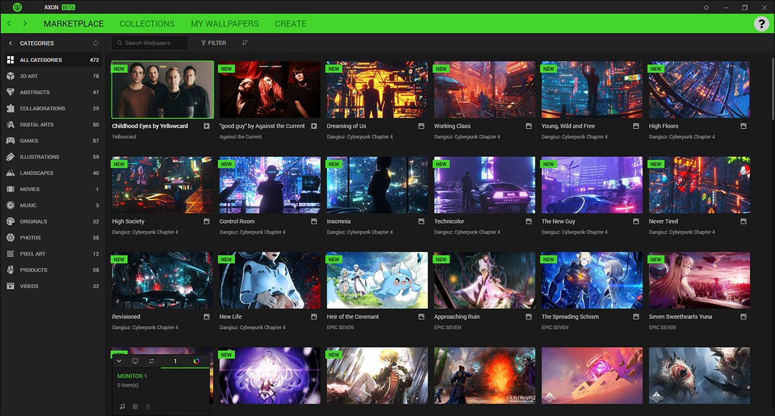Open the display icon in monitor panel
This screenshot has height=416, width=775.
pos(135,361)
